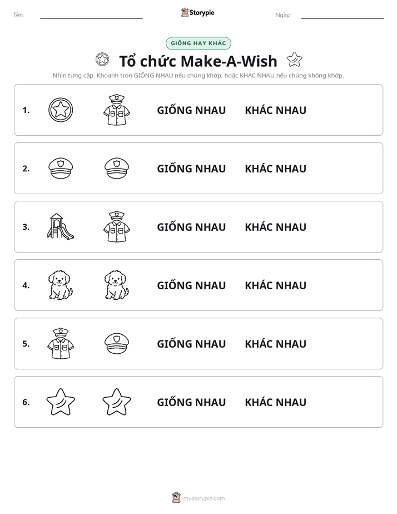Click the police cap icon in row 5
Viewport: 397px width, 514px height.
(x=117, y=343)
